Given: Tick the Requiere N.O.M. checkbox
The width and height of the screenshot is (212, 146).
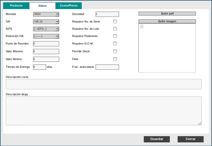Looking at the screenshot, I should coord(115,43).
